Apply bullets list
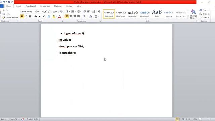The height and width of the screenshot is (121, 215). 67,12
